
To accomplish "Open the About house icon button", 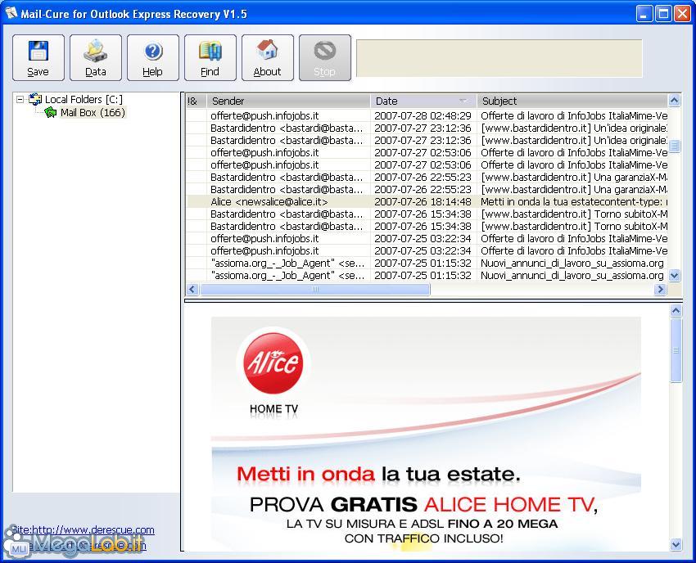I will point(267,57).
